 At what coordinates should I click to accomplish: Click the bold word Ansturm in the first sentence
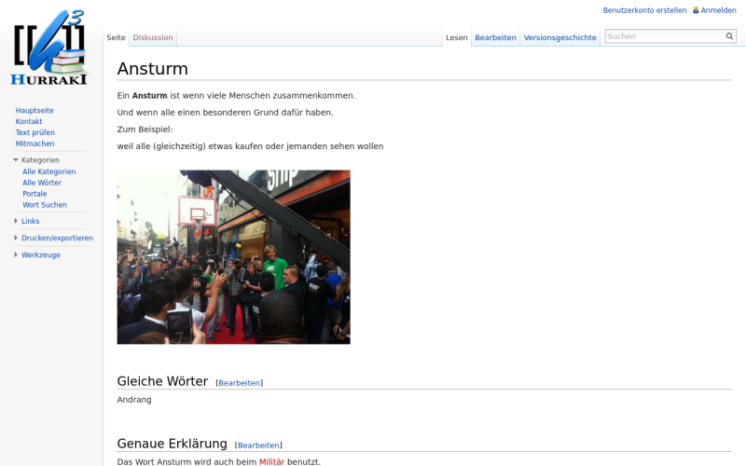tap(149, 96)
